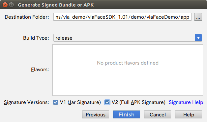Viewport: 207px width, 122px height.
Task: Cancel the signed bundle dialog
Action: coord(158,114)
